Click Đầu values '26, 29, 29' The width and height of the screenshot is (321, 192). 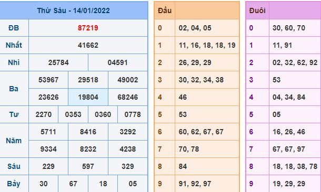pos(195,62)
